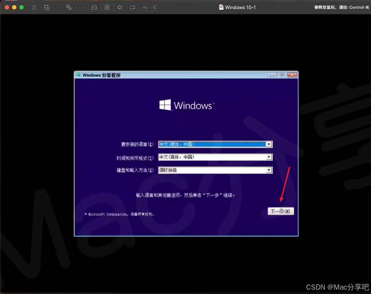The image size is (371, 294).
Task: Open the USB devices icon
Action: click(145, 7)
